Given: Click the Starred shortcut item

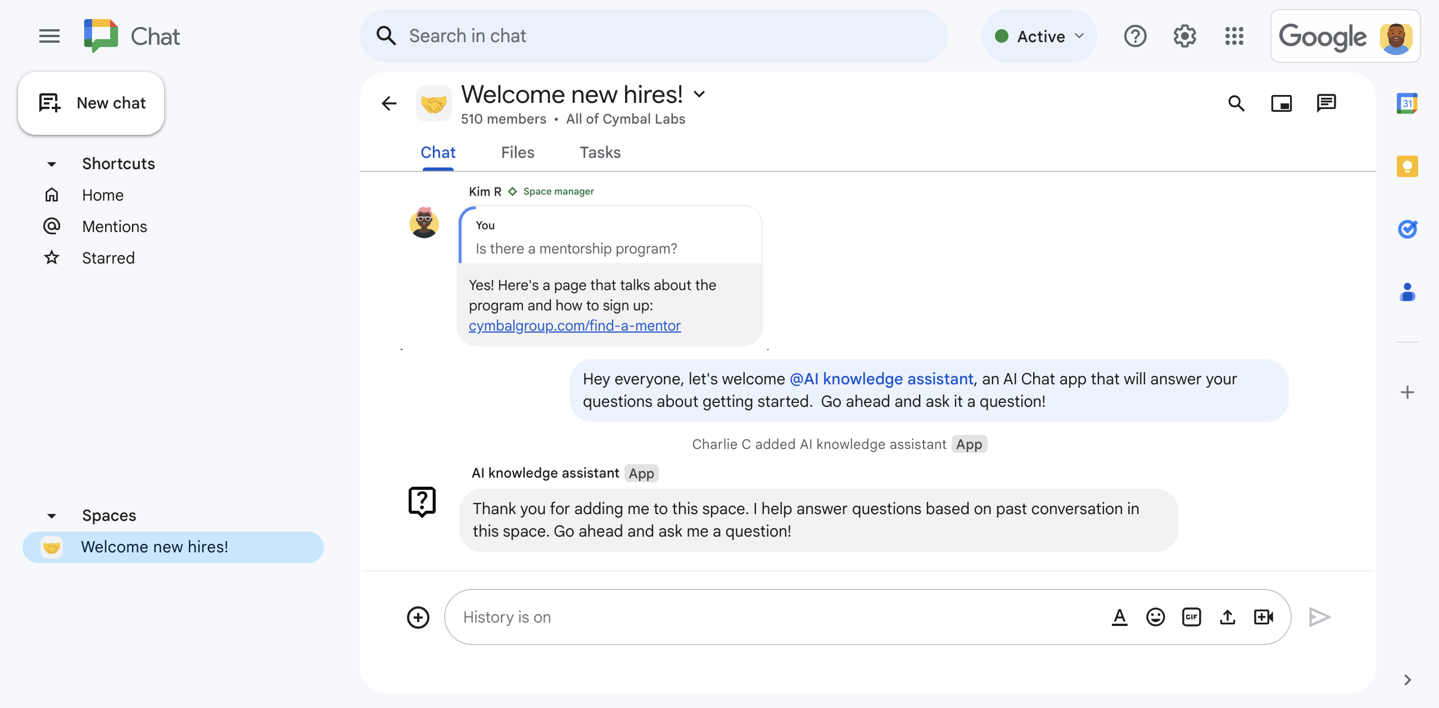Looking at the screenshot, I should 108,258.
